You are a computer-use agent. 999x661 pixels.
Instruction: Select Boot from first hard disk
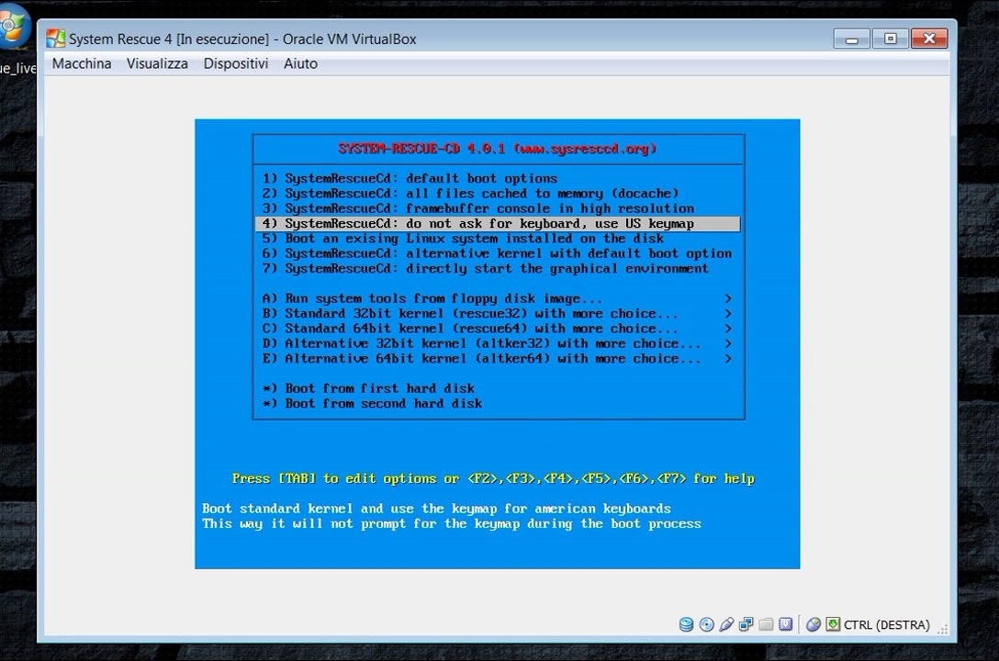[x=498, y=388]
